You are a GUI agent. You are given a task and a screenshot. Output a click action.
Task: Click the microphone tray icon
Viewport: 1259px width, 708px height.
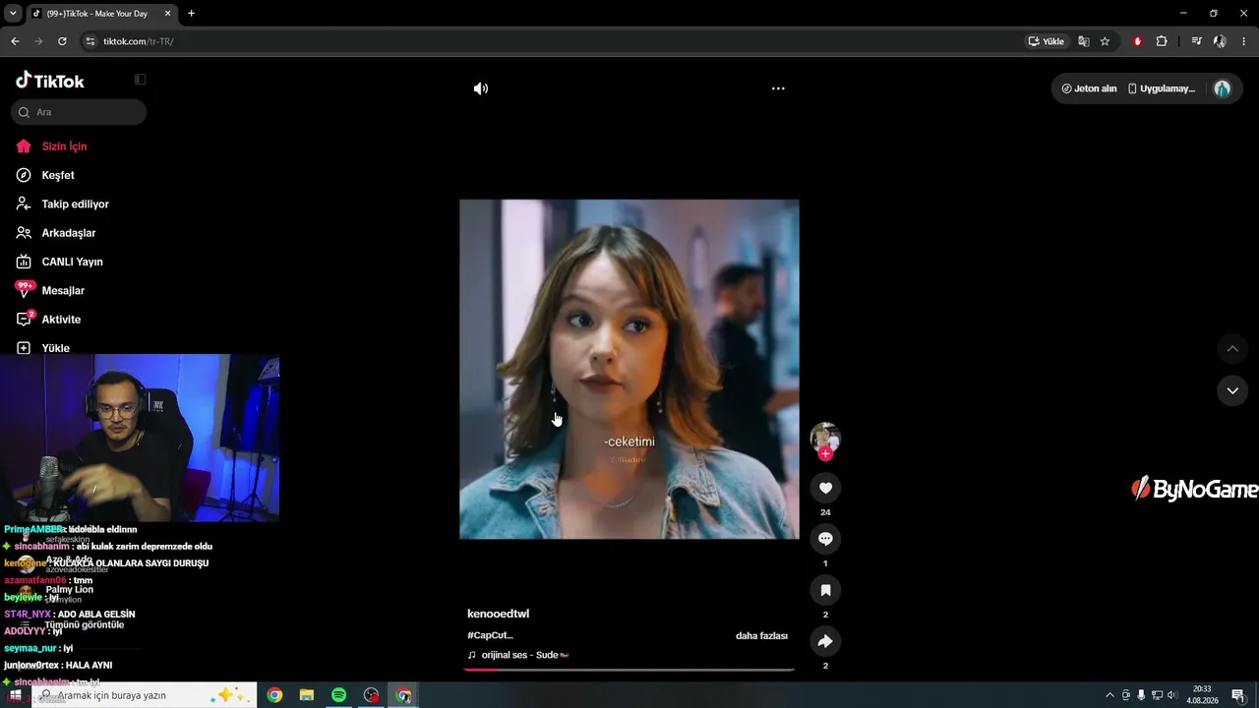(1141, 695)
